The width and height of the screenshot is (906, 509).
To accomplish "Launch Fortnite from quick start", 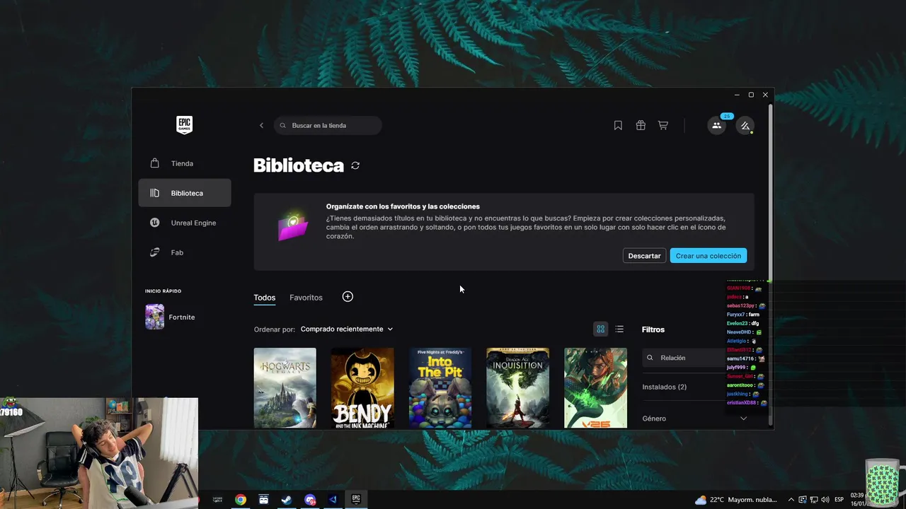I will [x=171, y=317].
